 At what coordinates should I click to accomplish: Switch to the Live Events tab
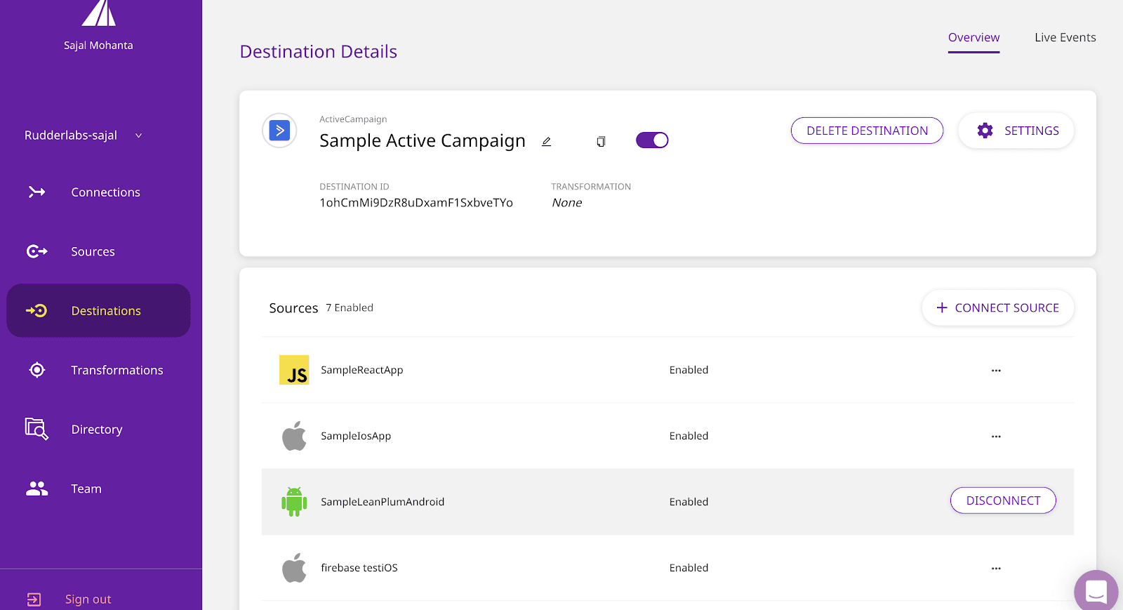point(1065,38)
